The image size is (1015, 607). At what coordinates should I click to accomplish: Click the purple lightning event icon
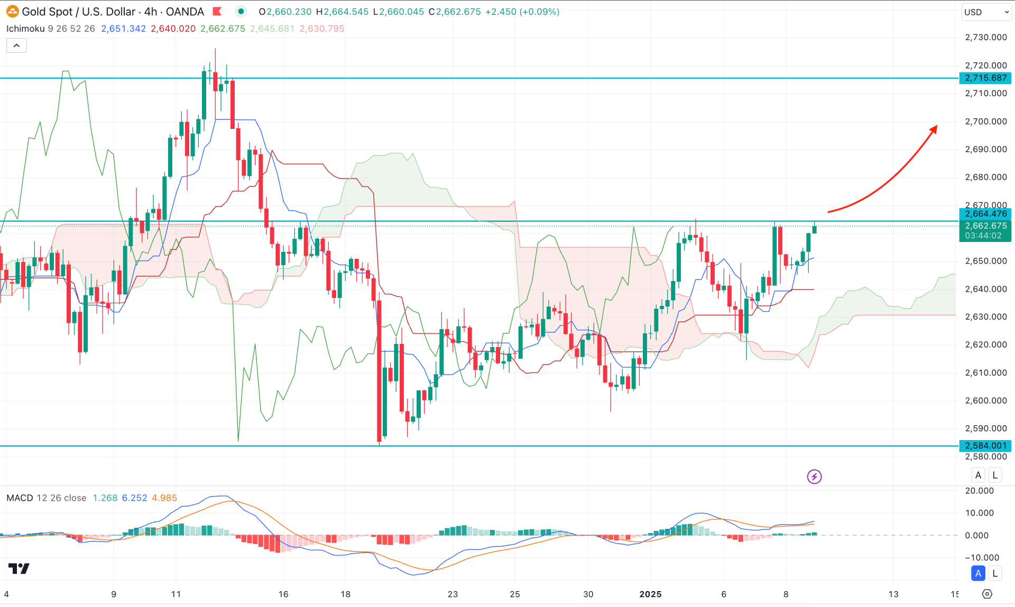[x=814, y=477]
